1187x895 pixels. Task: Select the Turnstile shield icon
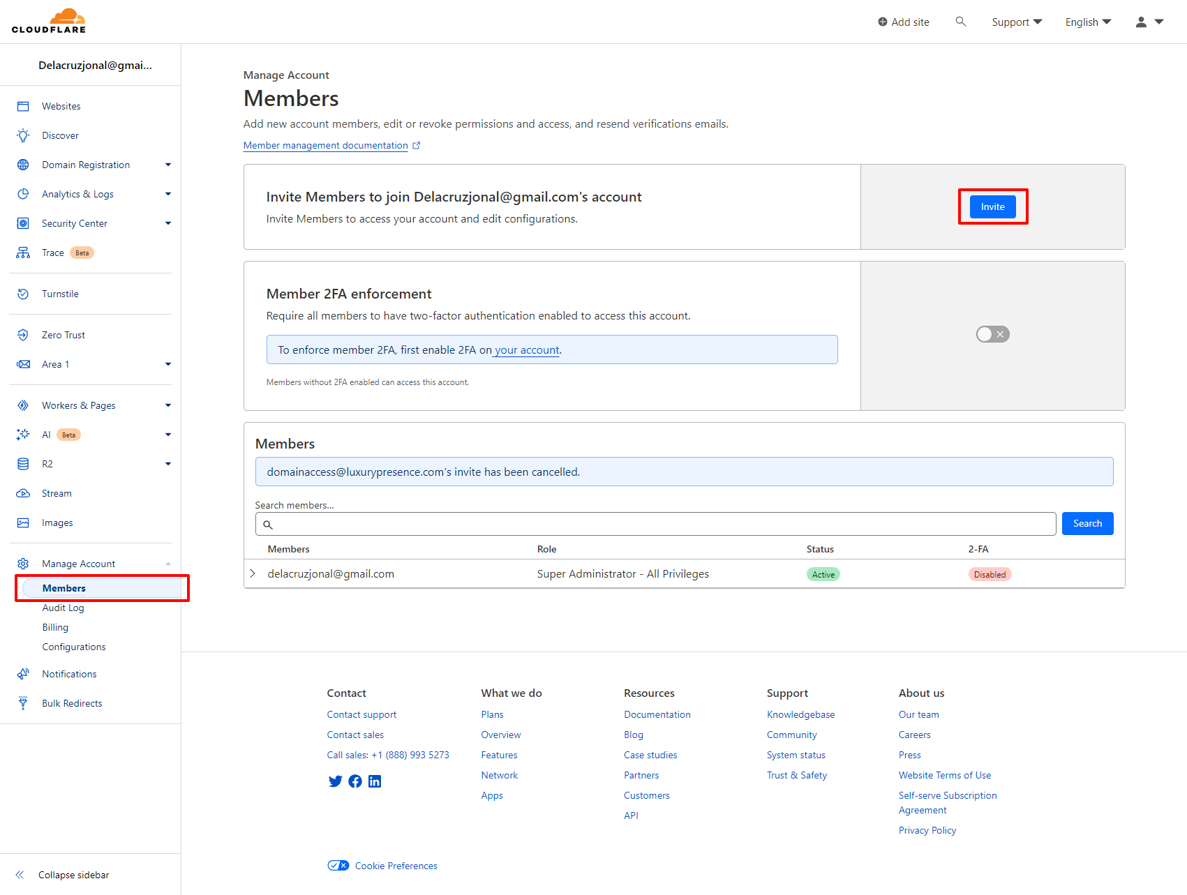pyautogui.click(x=23, y=294)
